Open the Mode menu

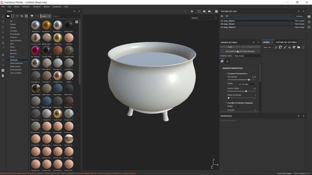[x=17, y=6]
